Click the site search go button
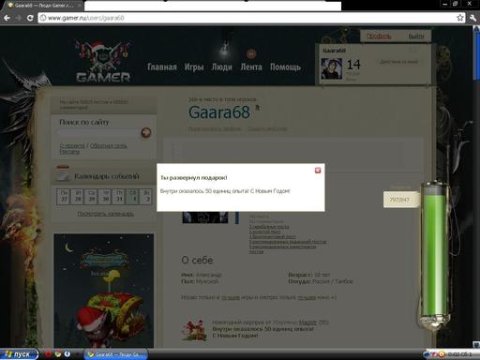Screen dimensions: 480x360 (146, 132)
